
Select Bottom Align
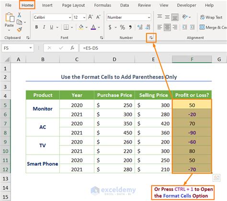(175, 17)
